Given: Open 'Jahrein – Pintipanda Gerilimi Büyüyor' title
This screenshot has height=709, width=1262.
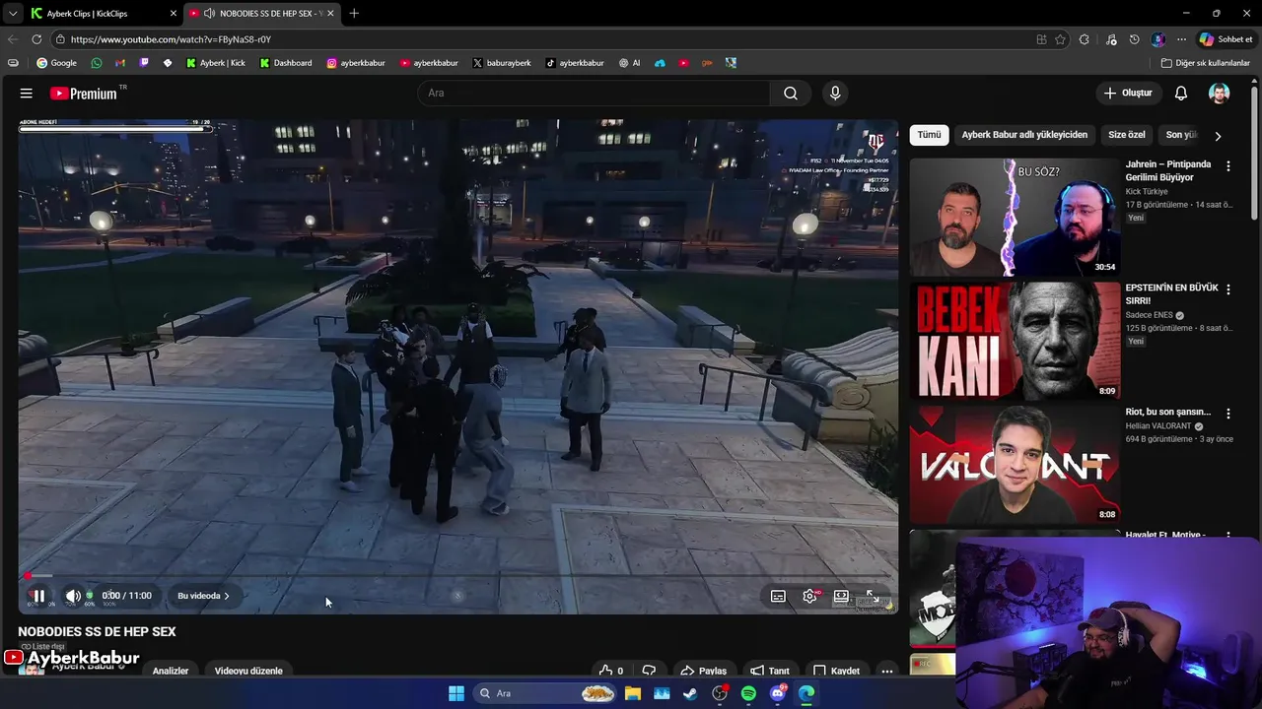Looking at the screenshot, I should coord(1168,170).
